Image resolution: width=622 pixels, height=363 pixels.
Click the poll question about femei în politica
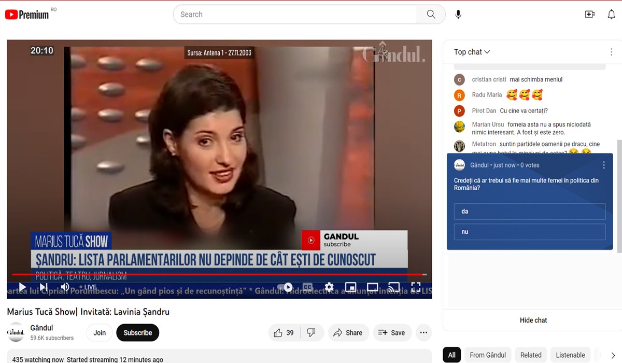(x=526, y=184)
